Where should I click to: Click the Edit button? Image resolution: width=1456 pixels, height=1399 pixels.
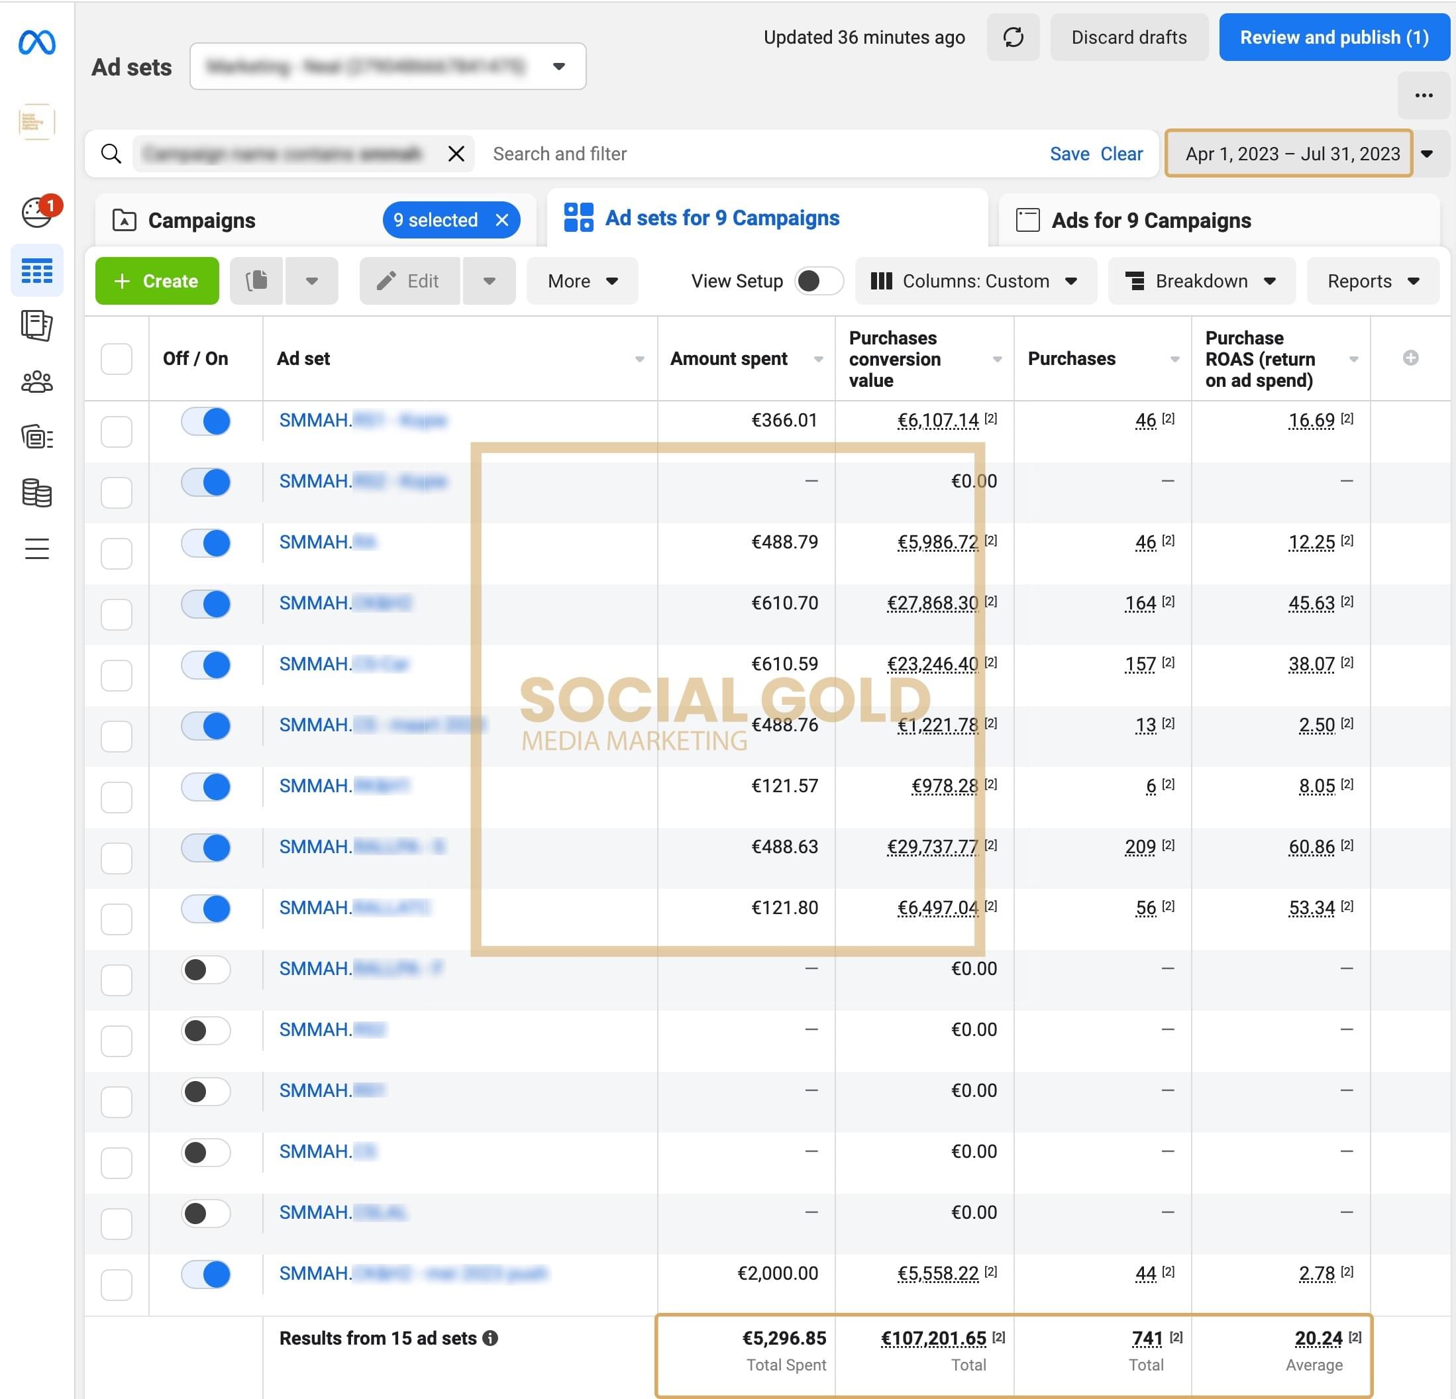click(x=409, y=281)
